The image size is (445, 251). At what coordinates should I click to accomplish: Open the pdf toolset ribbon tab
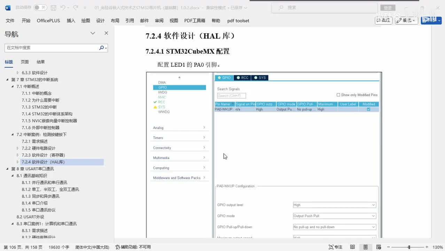(238, 21)
